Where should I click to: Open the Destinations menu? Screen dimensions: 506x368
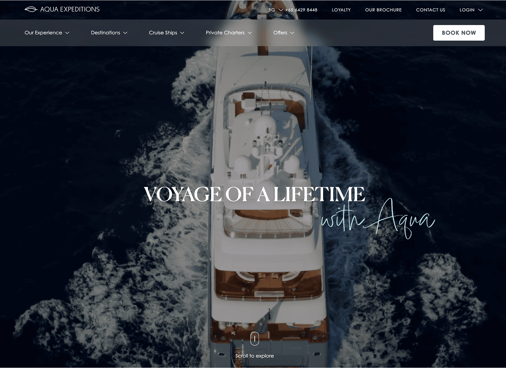109,33
